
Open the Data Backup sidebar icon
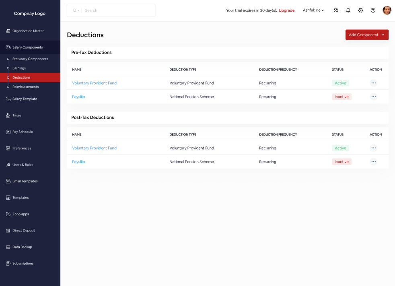(8, 247)
